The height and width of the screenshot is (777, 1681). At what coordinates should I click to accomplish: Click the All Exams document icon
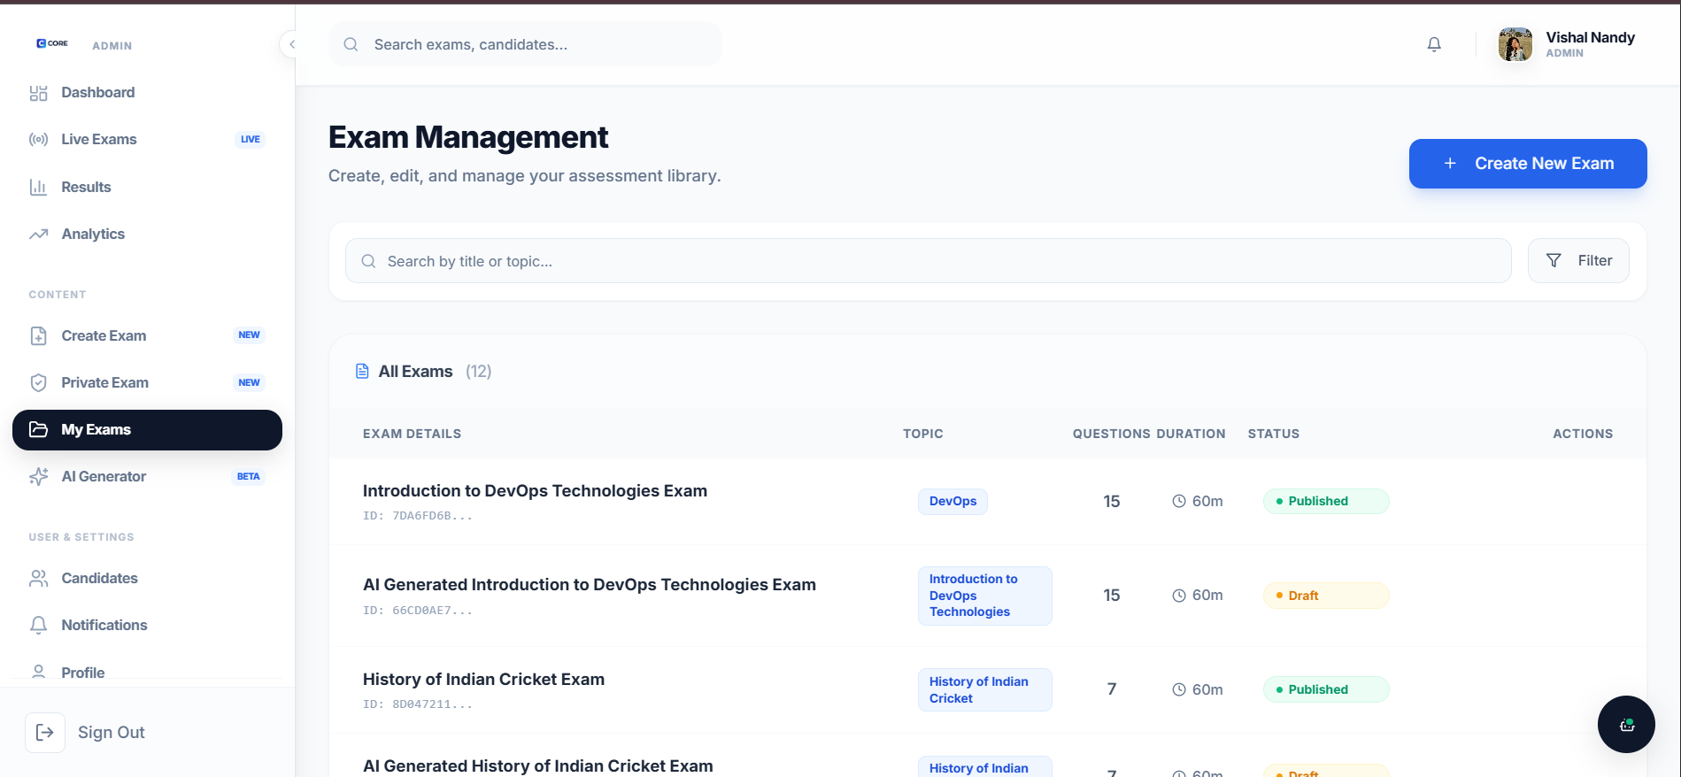tap(362, 372)
